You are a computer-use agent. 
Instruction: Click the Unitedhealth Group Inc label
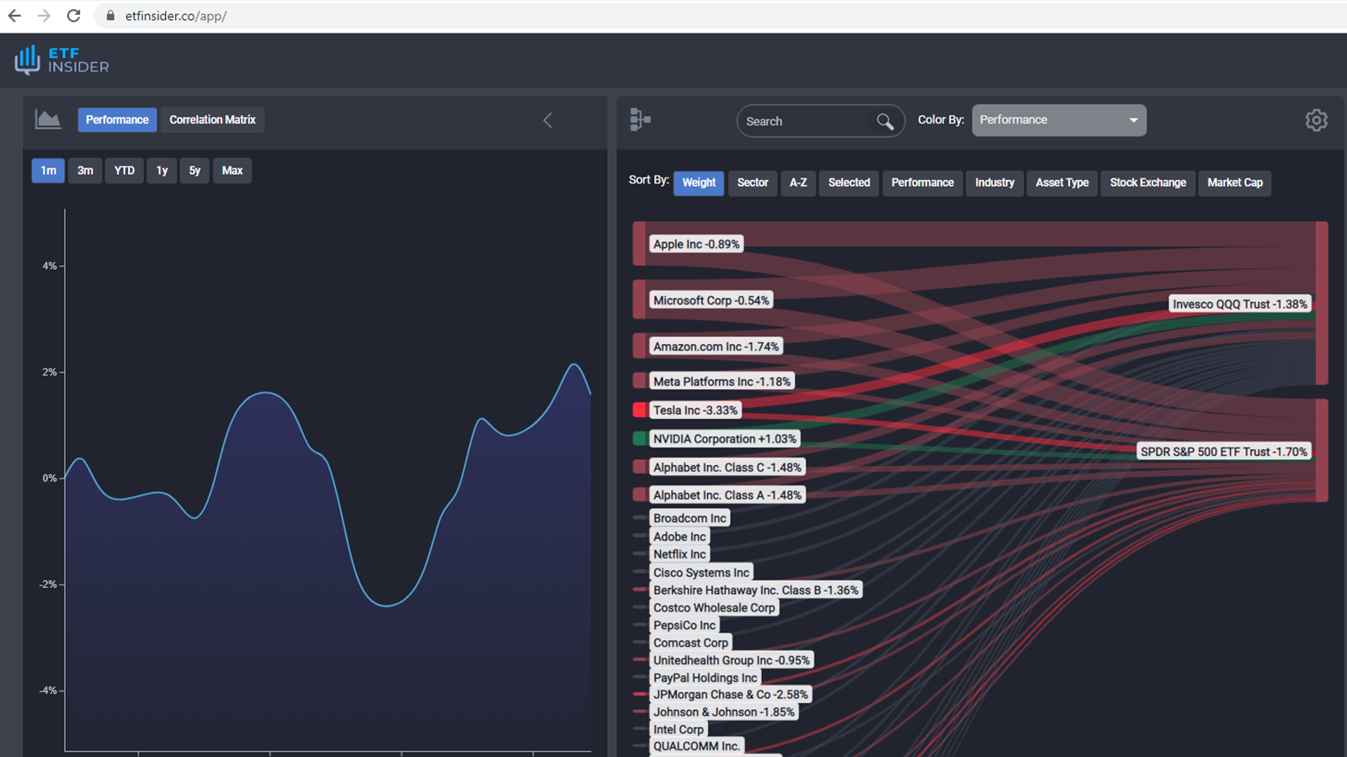[732, 660]
